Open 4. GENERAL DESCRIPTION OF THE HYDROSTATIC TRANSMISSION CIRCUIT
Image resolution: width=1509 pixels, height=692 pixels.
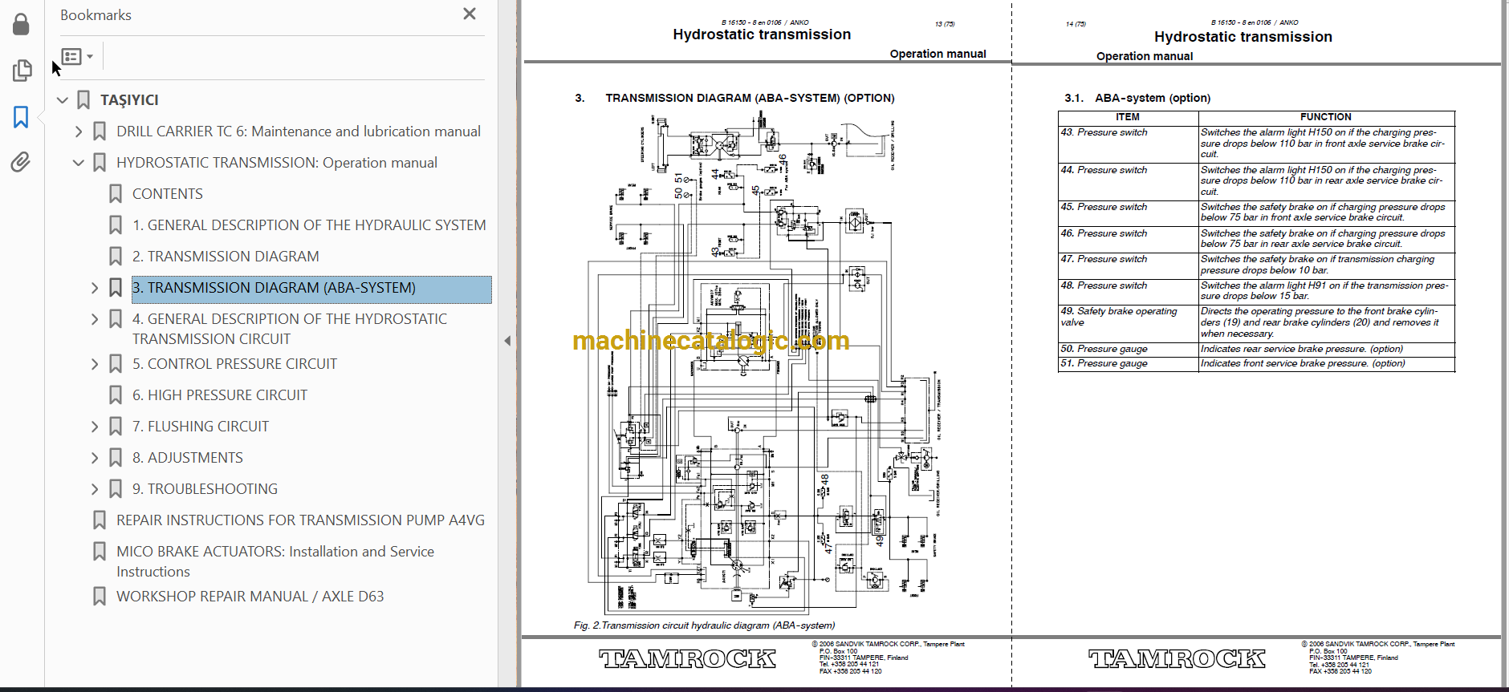click(x=290, y=329)
